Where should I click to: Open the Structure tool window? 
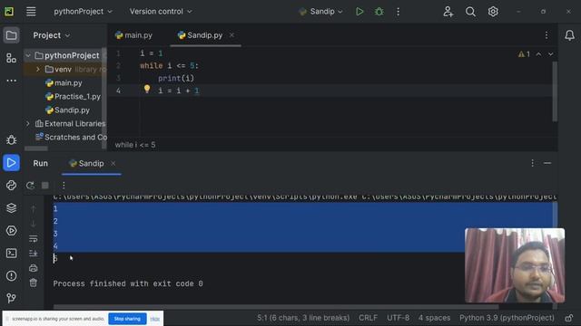11,58
